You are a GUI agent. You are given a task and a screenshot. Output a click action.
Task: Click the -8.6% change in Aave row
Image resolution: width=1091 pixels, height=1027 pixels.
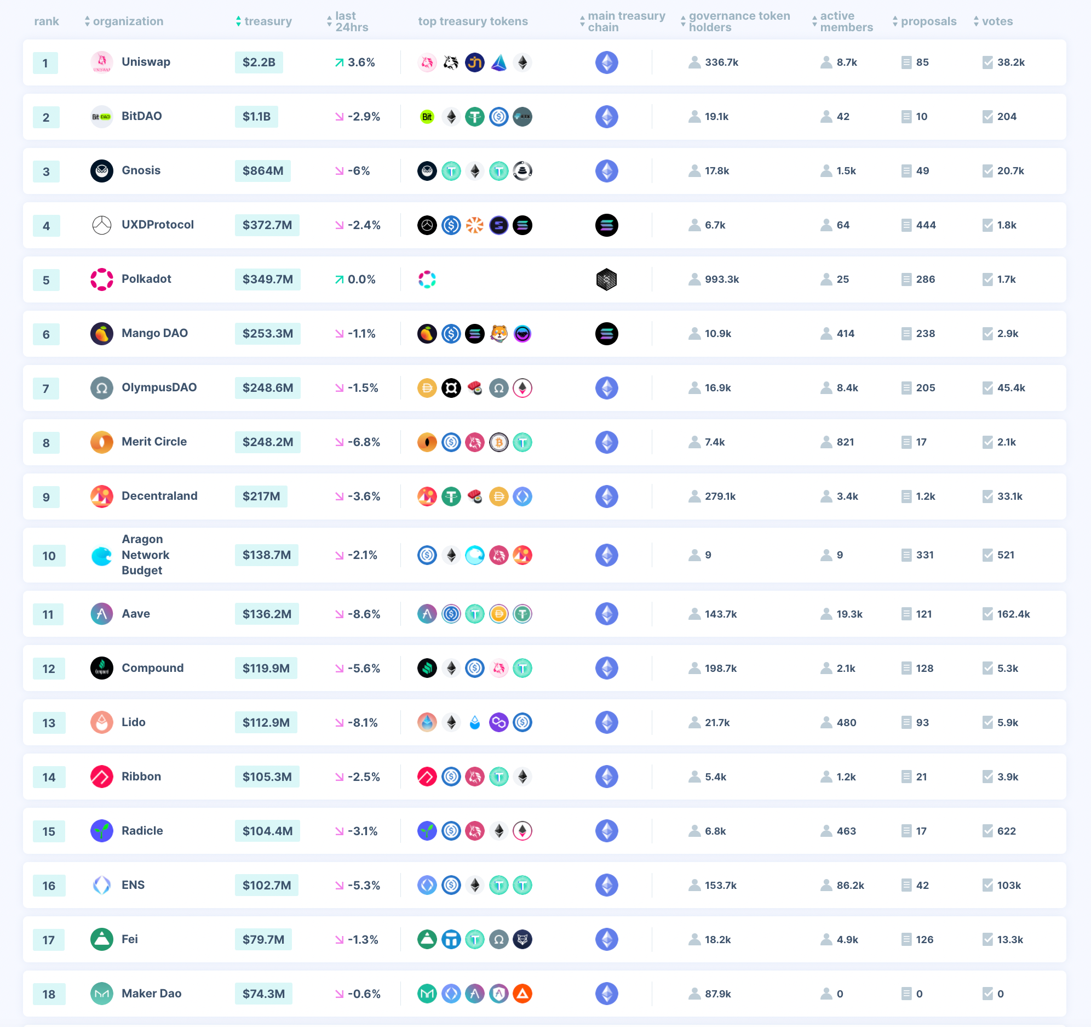coord(358,614)
